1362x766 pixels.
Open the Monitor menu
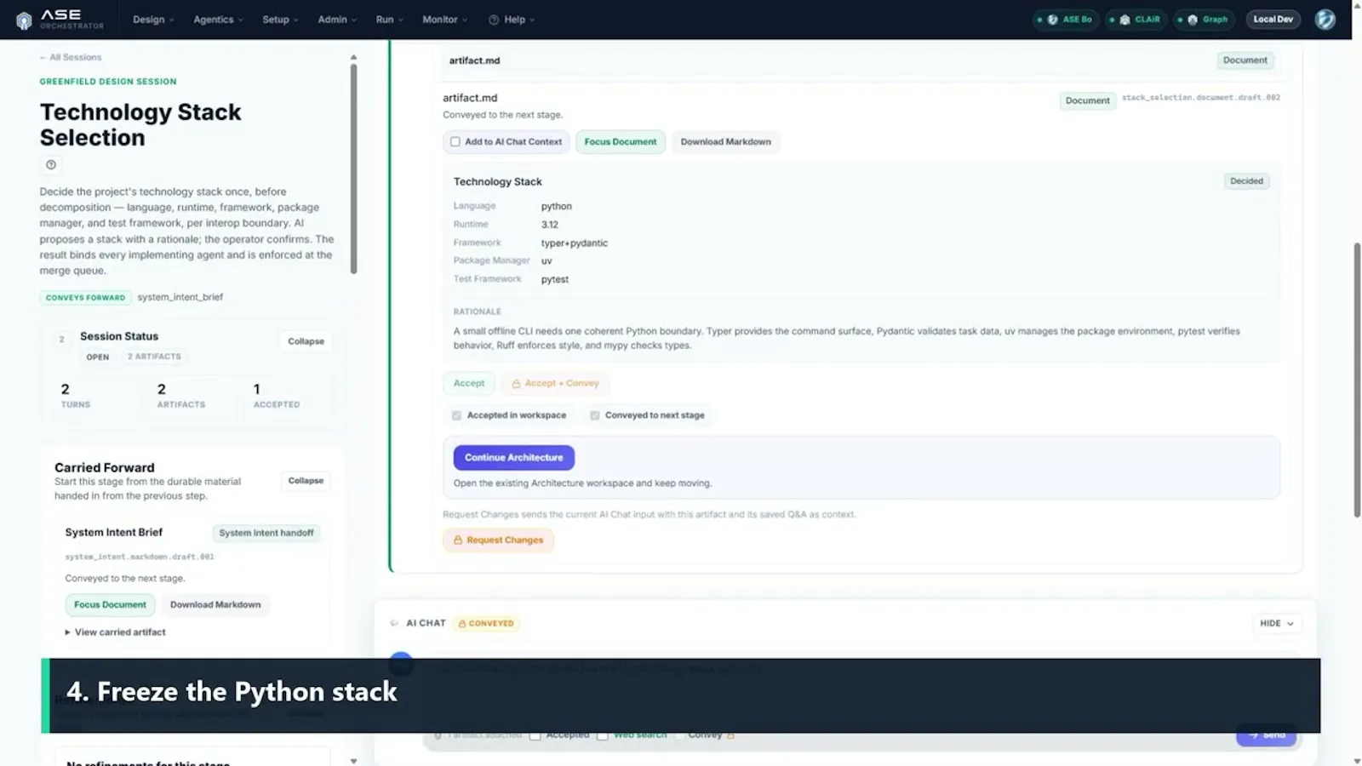click(445, 20)
